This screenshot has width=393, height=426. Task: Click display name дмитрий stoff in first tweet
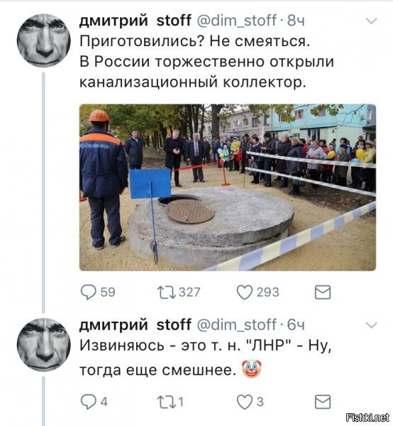point(135,21)
